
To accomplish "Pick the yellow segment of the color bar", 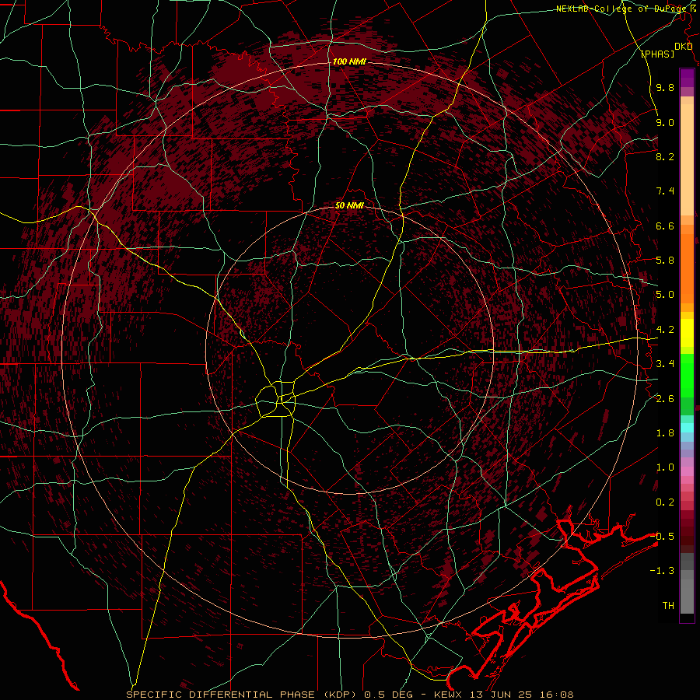I will click(687, 333).
